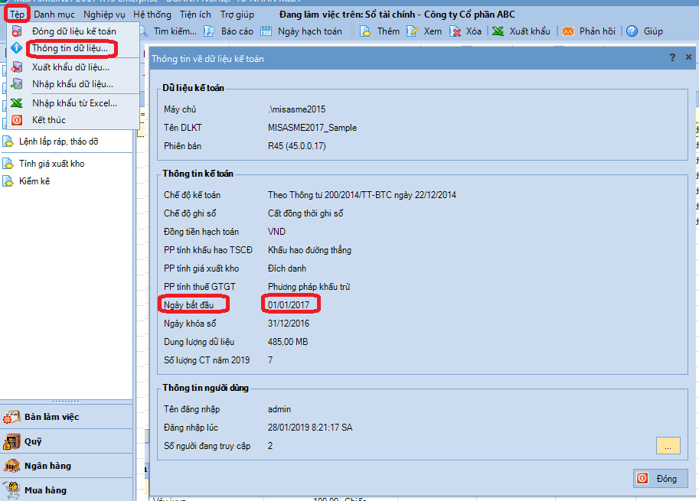Image resolution: width=699 pixels, height=501 pixels.
Task: Open the Danh mục menu
Action: click(x=54, y=15)
